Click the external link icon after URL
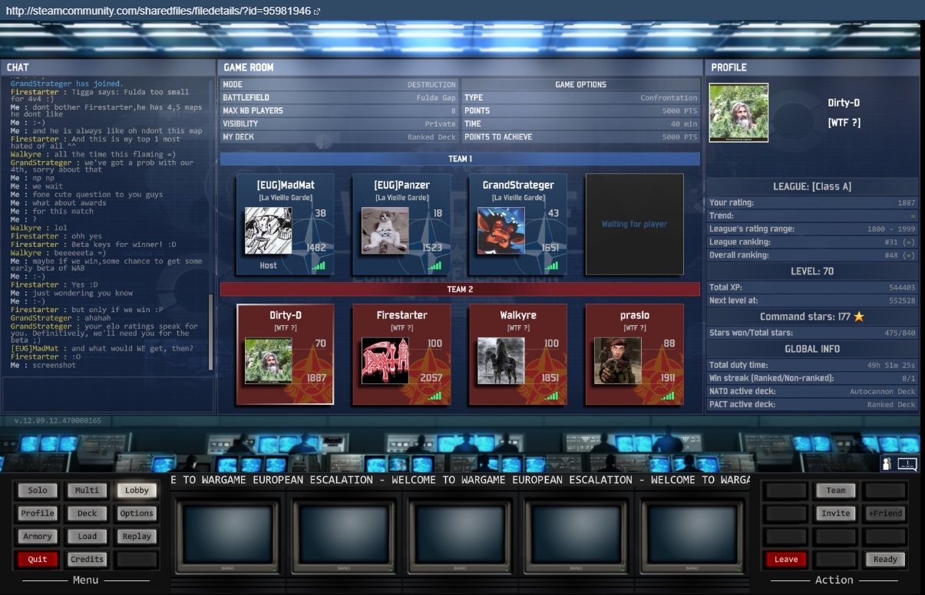Screen dimensions: 925x595 click(317, 12)
